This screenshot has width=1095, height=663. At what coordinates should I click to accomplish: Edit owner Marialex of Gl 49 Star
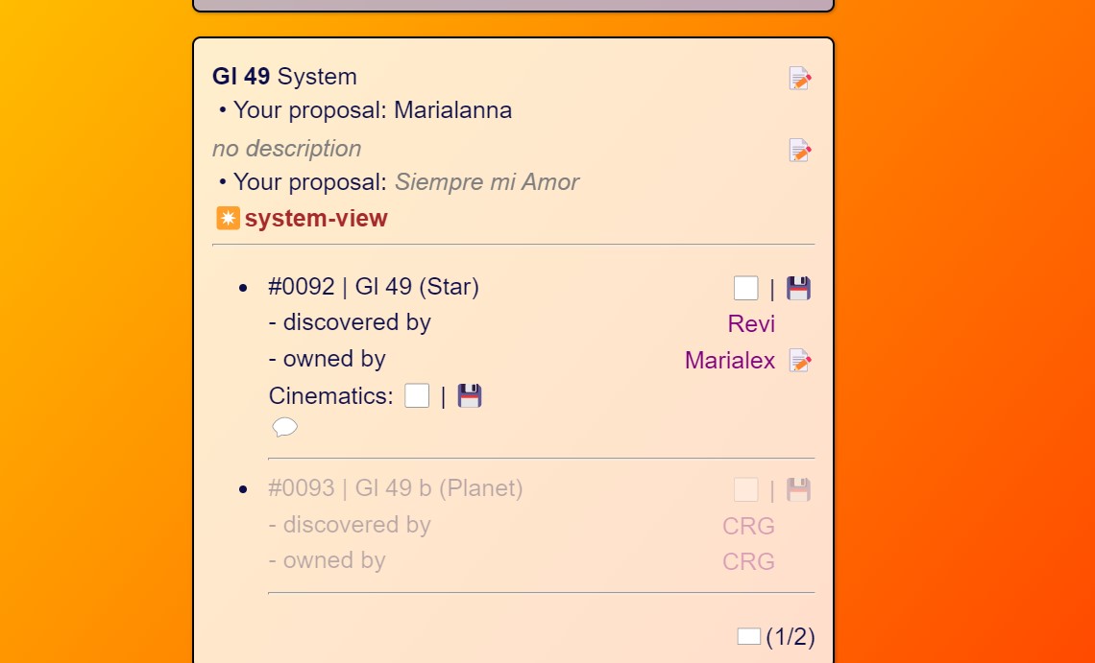[x=800, y=361]
